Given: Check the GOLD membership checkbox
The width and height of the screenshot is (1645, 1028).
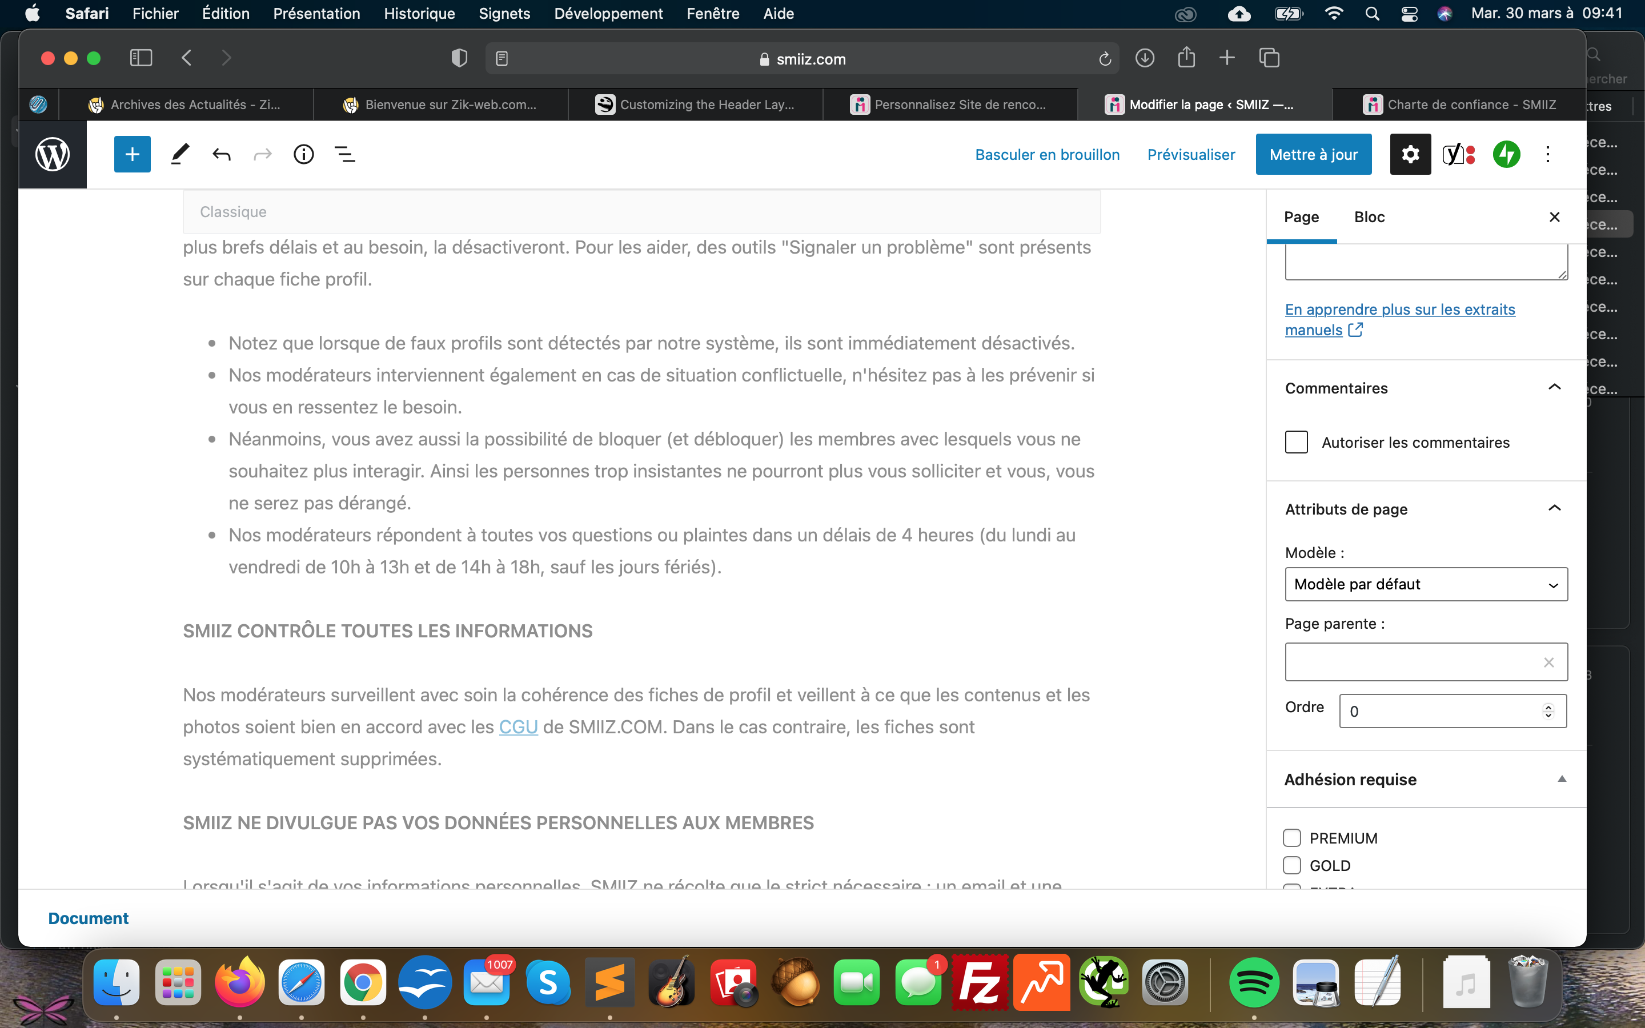Looking at the screenshot, I should [x=1291, y=865].
